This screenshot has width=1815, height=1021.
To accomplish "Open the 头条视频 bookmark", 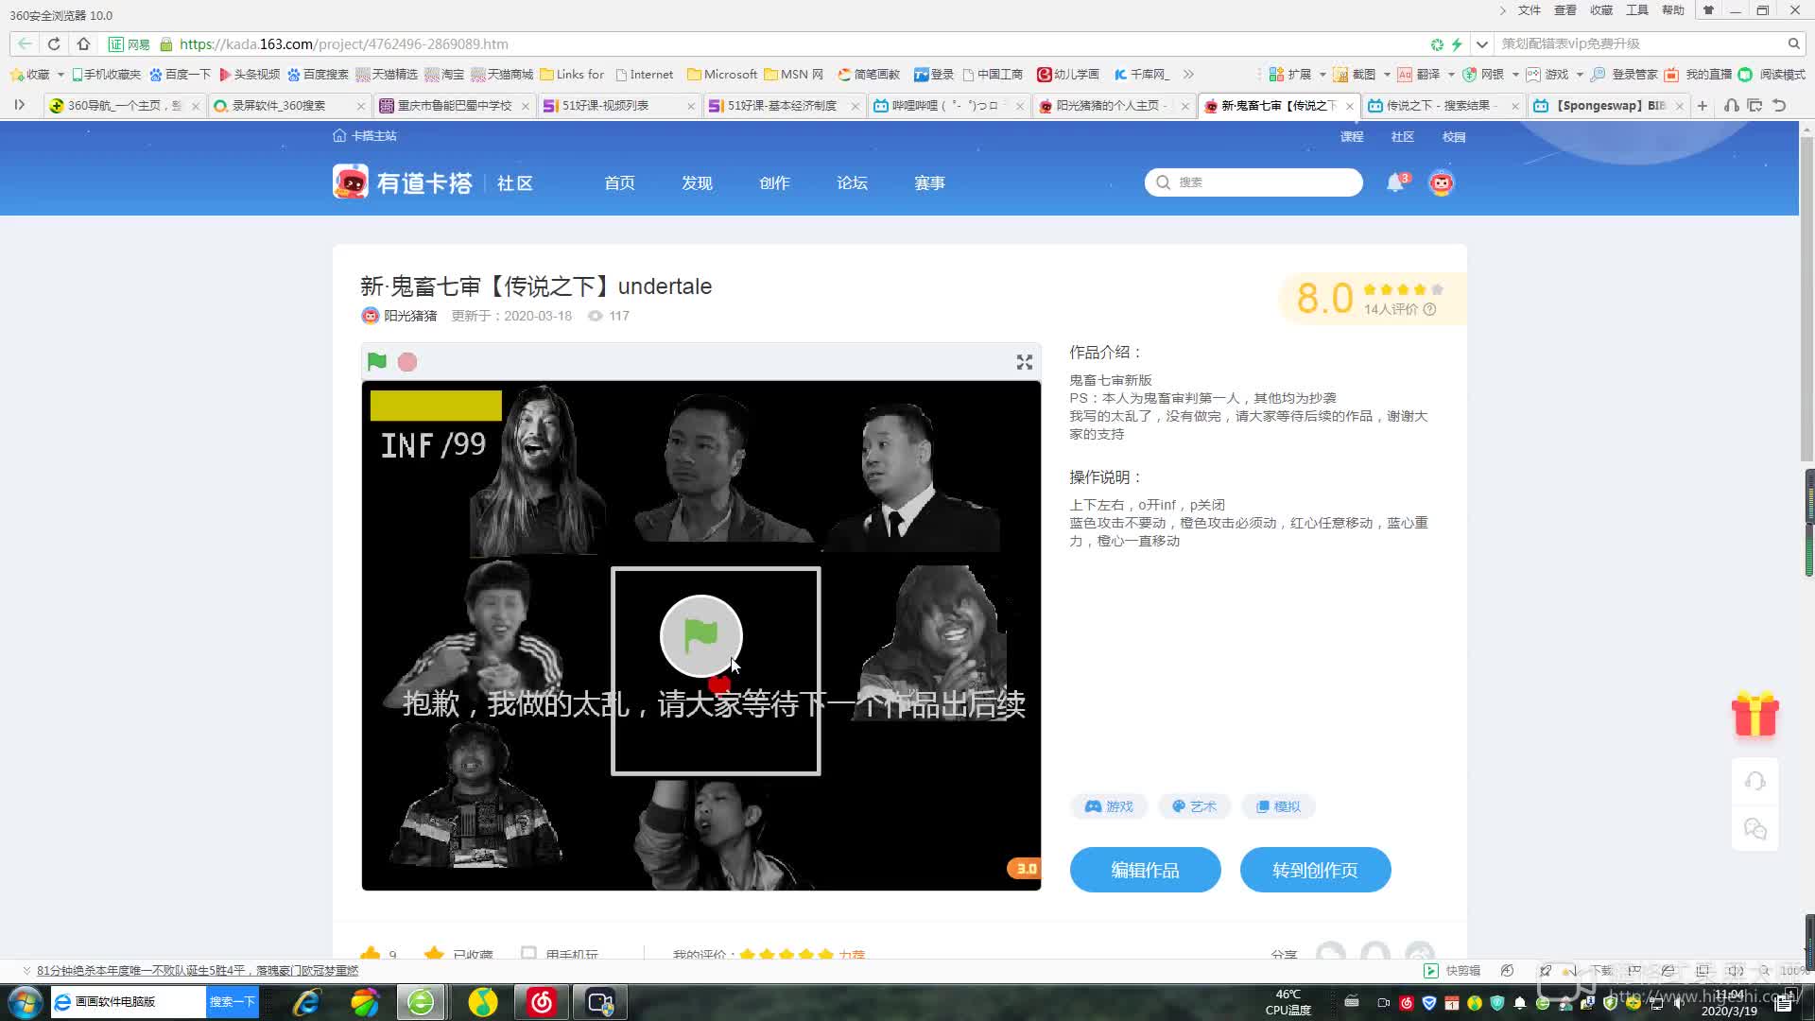I will 250,75.
